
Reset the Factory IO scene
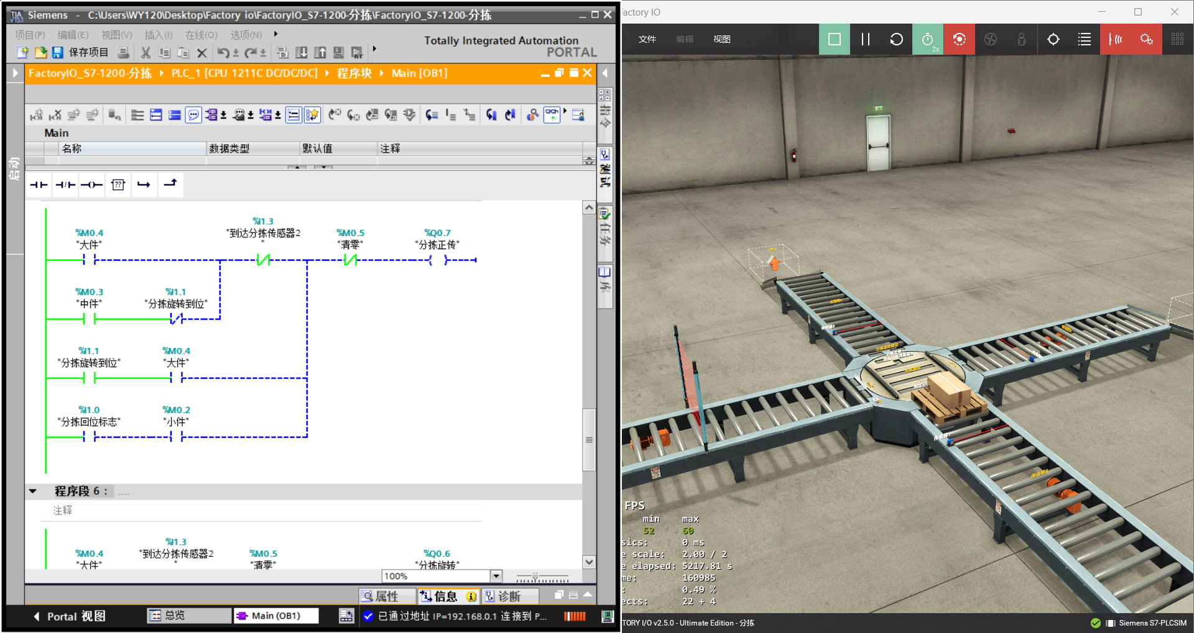[x=896, y=39]
